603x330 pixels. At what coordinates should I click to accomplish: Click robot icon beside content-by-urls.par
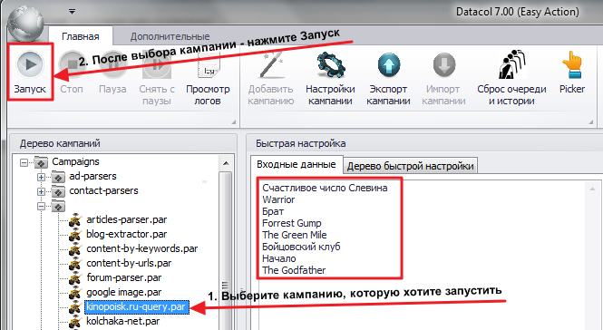75,264
